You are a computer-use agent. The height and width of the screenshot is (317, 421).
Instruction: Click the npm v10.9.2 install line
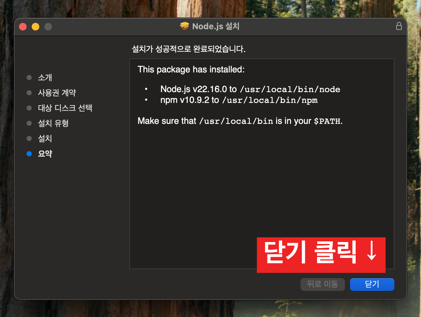tap(239, 100)
